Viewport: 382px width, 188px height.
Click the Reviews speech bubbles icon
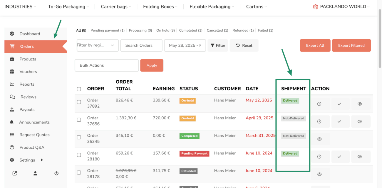[x=12, y=97]
